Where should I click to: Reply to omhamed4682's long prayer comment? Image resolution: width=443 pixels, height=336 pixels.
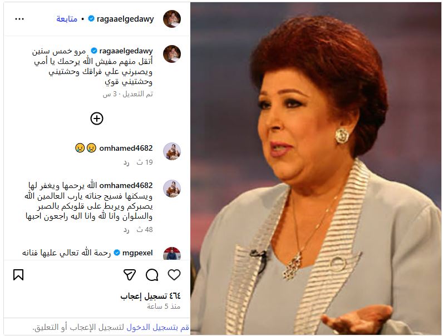pos(126,230)
